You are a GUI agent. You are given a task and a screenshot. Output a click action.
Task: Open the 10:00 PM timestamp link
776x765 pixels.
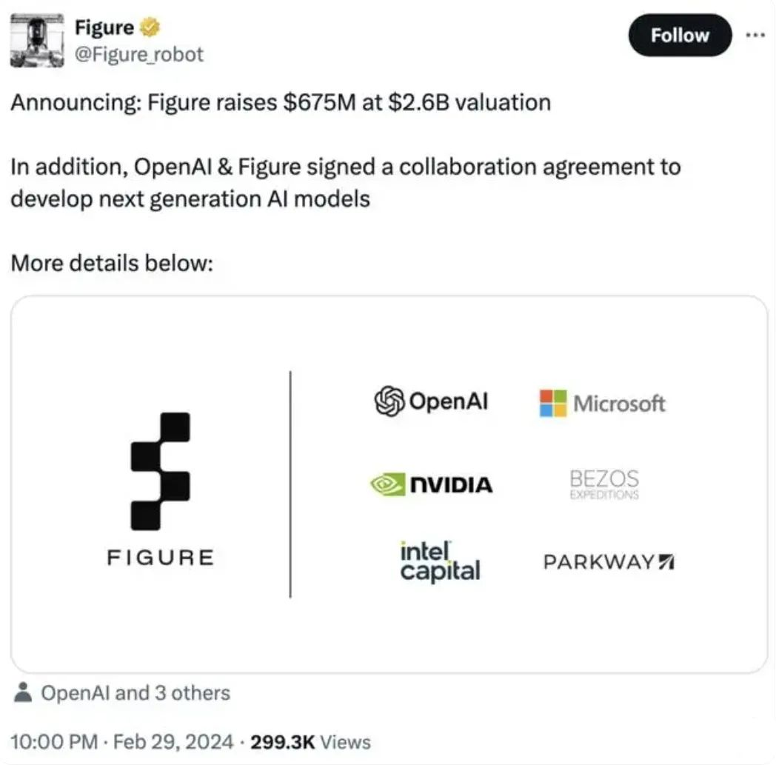coord(54,742)
